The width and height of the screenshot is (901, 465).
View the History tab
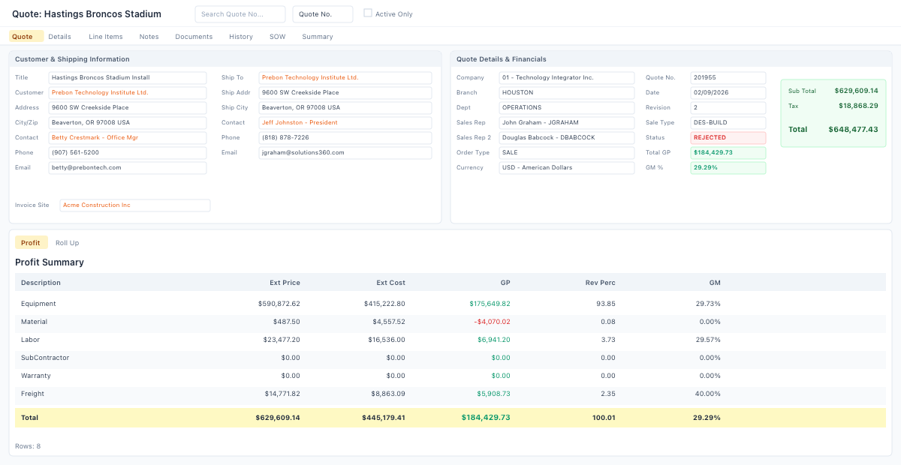click(x=241, y=37)
